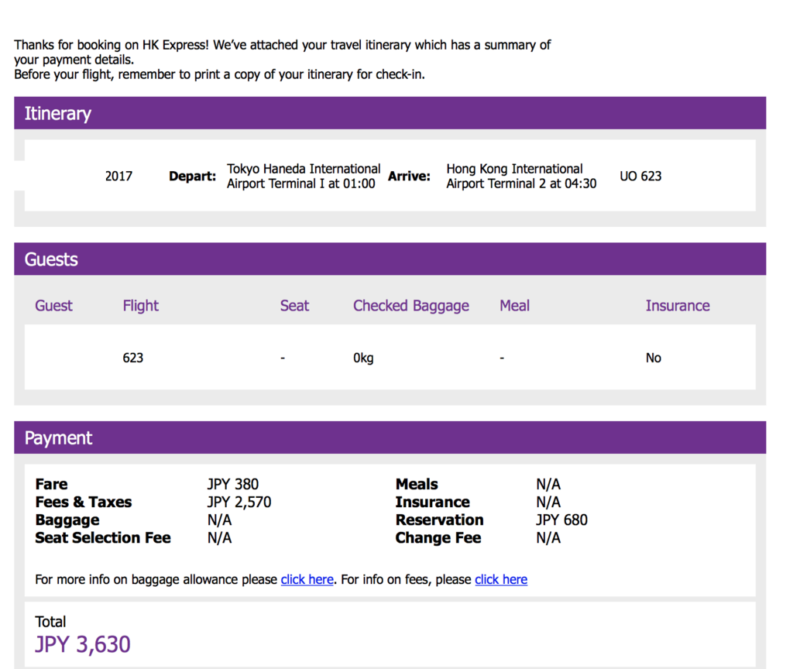This screenshot has width=793, height=669.
Task: Select the total amount 'JPY 3,630'
Action: click(82, 645)
